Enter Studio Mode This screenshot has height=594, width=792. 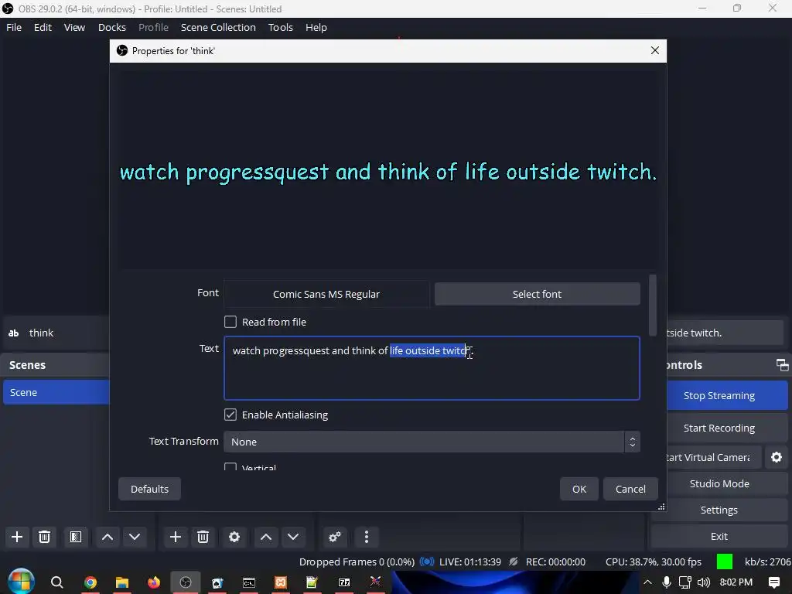tap(719, 483)
